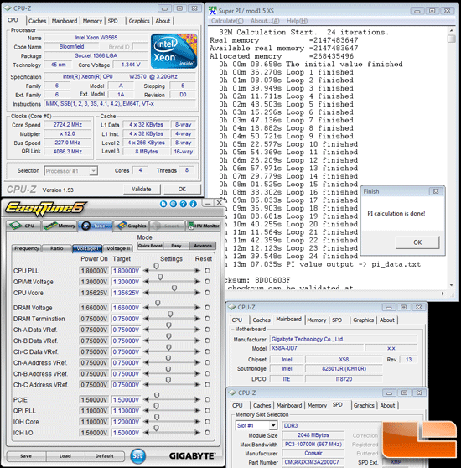Click right arrow of IOH Core slider
Screen dimensions: 461x468
pyautogui.click(x=197, y=422)
